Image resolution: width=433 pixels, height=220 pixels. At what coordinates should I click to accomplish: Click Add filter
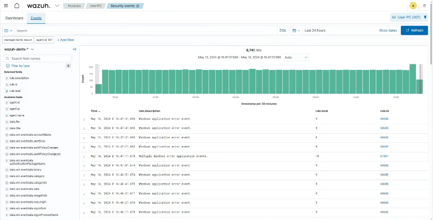pos(66,40)
